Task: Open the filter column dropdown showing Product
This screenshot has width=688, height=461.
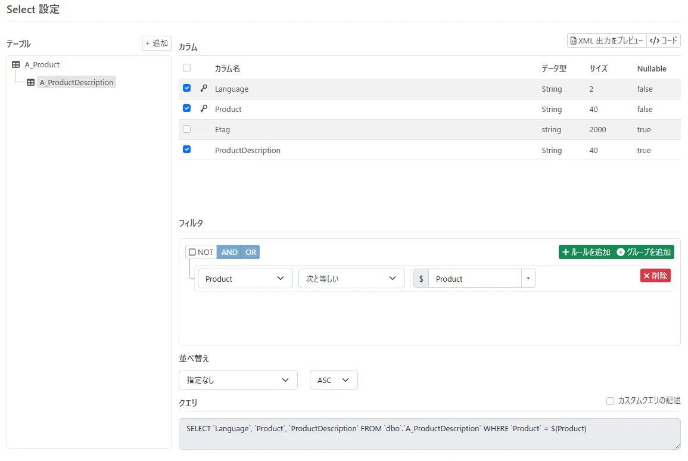Action: point(245,279)
